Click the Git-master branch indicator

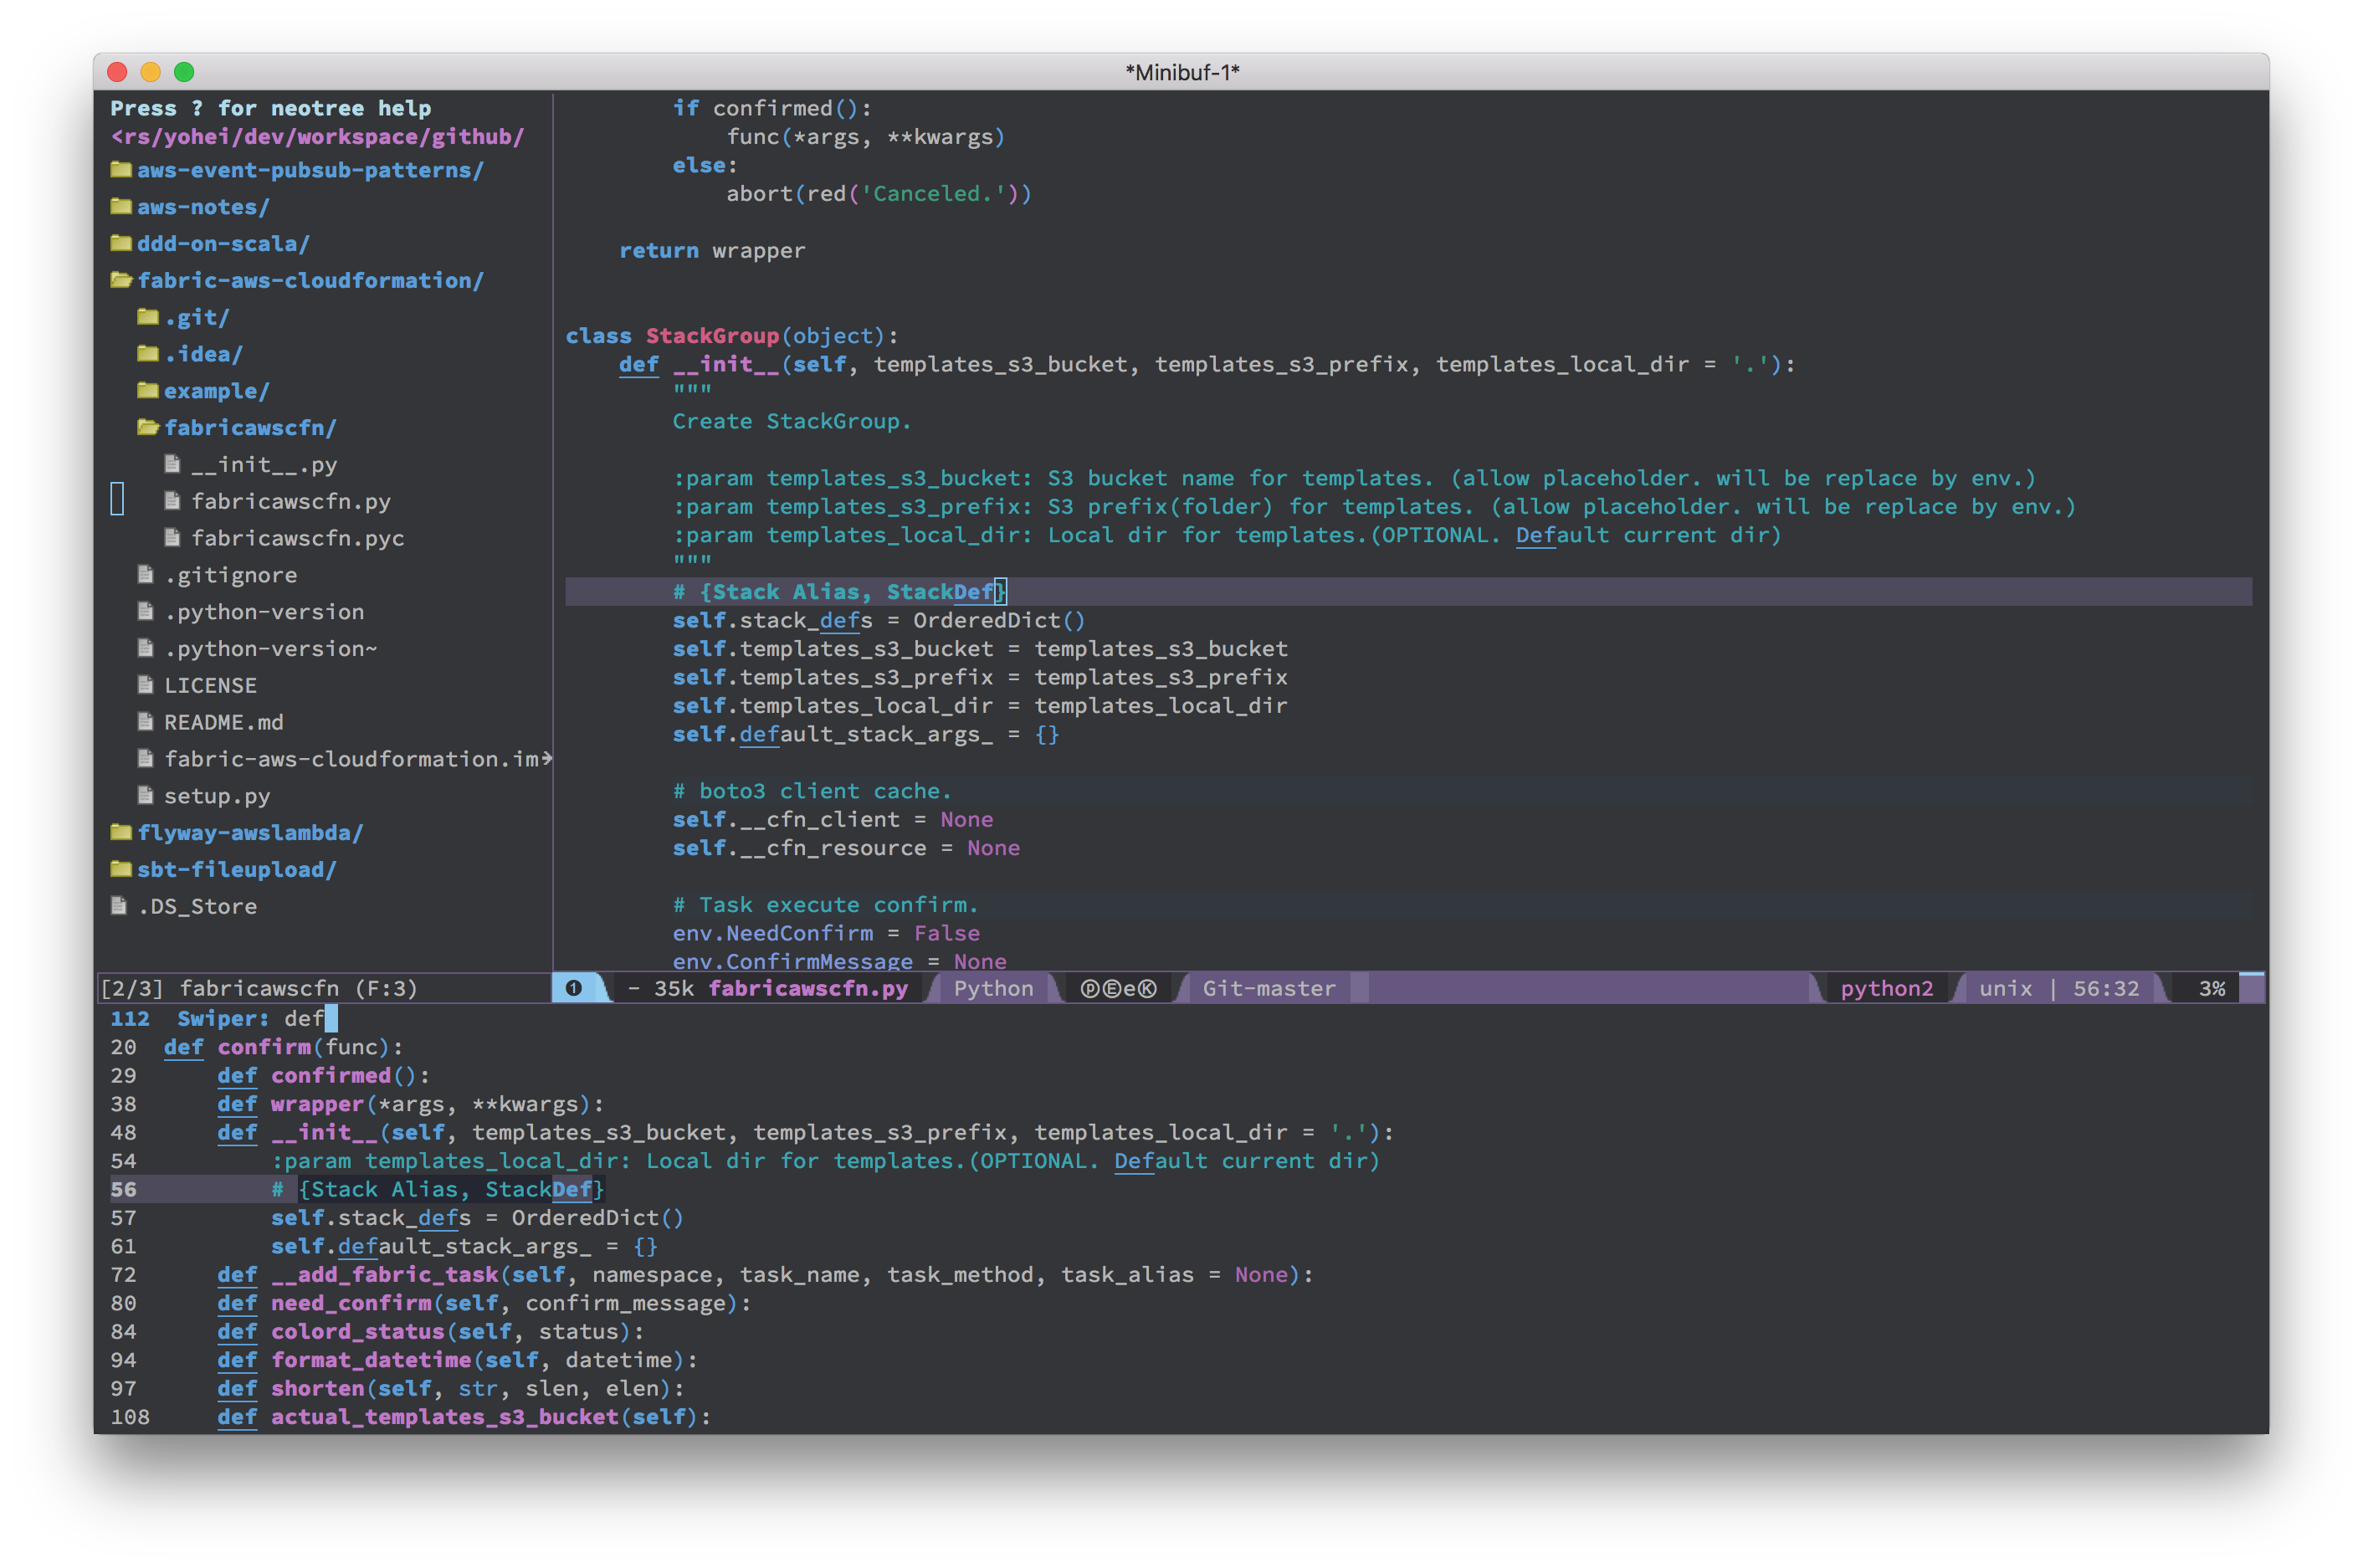[x=1269, y=989]
